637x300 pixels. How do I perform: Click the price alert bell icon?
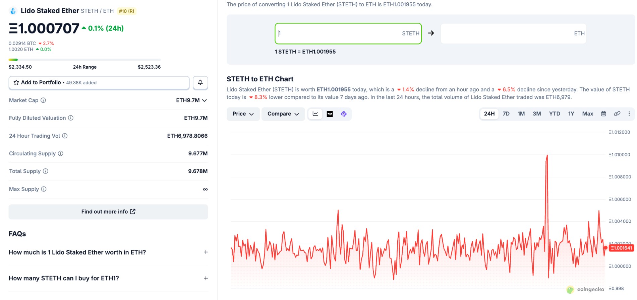point(200,82)
